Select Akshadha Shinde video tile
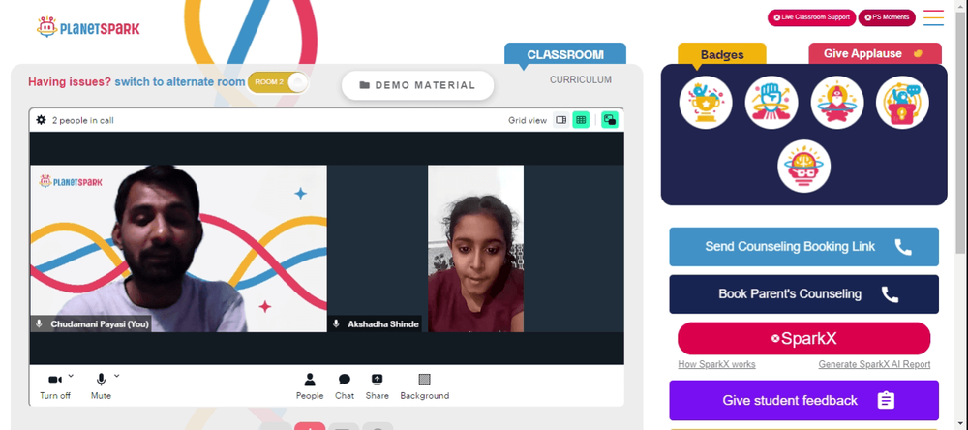The height and width of the screenshot is (430, 968). pyautogui.click(x=475, y=248)
